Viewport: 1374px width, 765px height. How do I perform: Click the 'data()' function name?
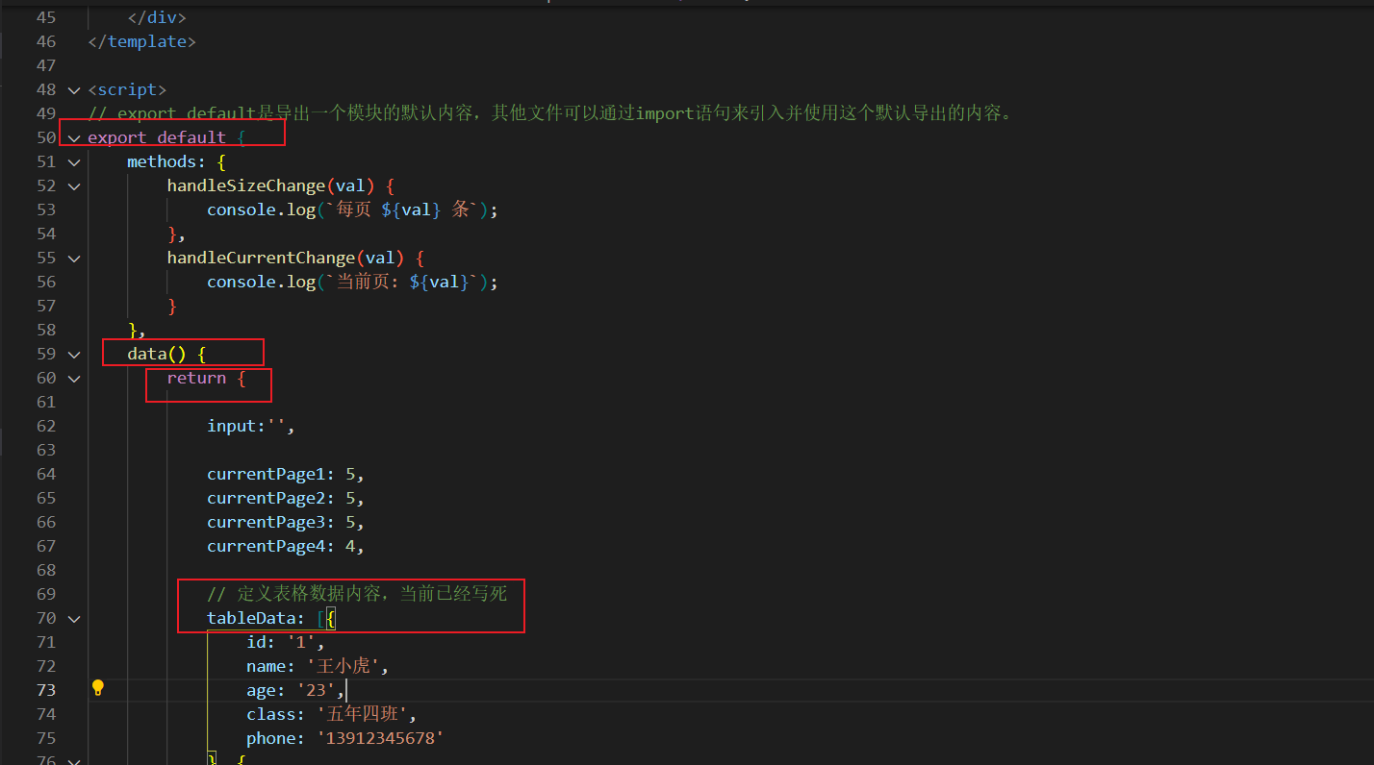[x=157, y=354]
